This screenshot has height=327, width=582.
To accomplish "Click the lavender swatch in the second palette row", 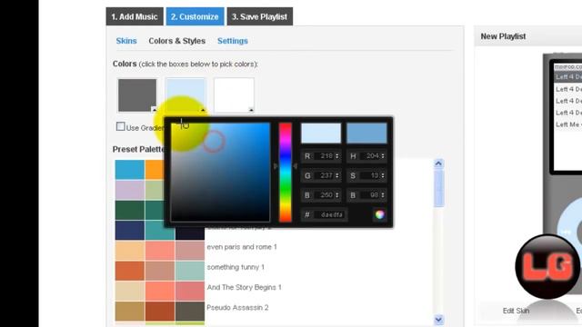I will 129,190.
